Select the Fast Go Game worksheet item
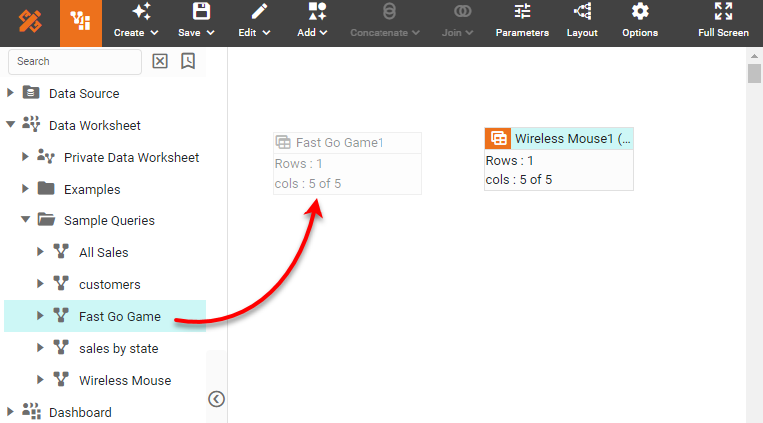This screenshot has width=763, height=423. click(119, 316)
